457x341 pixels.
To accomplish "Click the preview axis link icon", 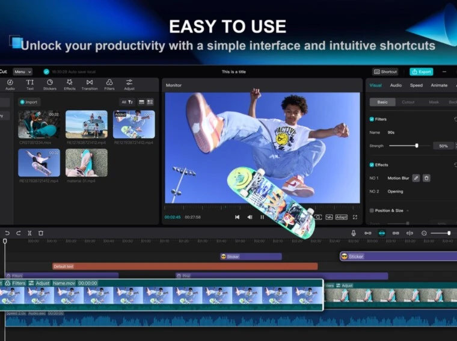I will click(x=396, y=233).
